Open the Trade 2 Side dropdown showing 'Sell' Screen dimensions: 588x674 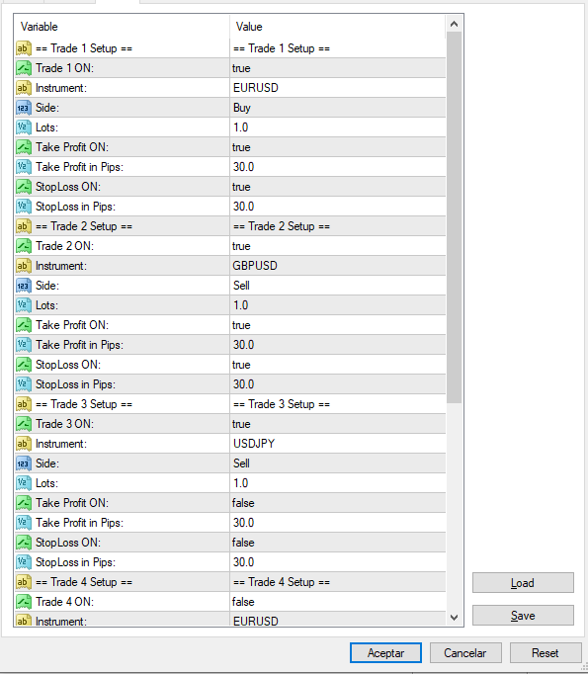pos(338,286)
